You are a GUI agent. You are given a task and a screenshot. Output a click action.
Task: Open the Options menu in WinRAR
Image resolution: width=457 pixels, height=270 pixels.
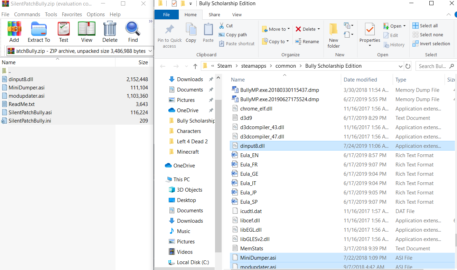tap(96, 15)
